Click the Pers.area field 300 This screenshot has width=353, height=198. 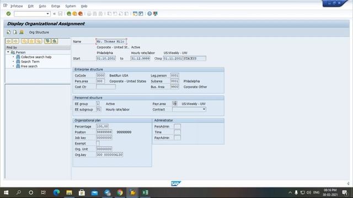[x=100, y=81]
